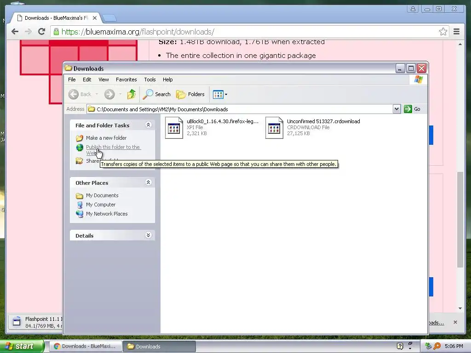471x353 pixels.
Task: Click the My Network Places icon
Action: coord(79,214)
